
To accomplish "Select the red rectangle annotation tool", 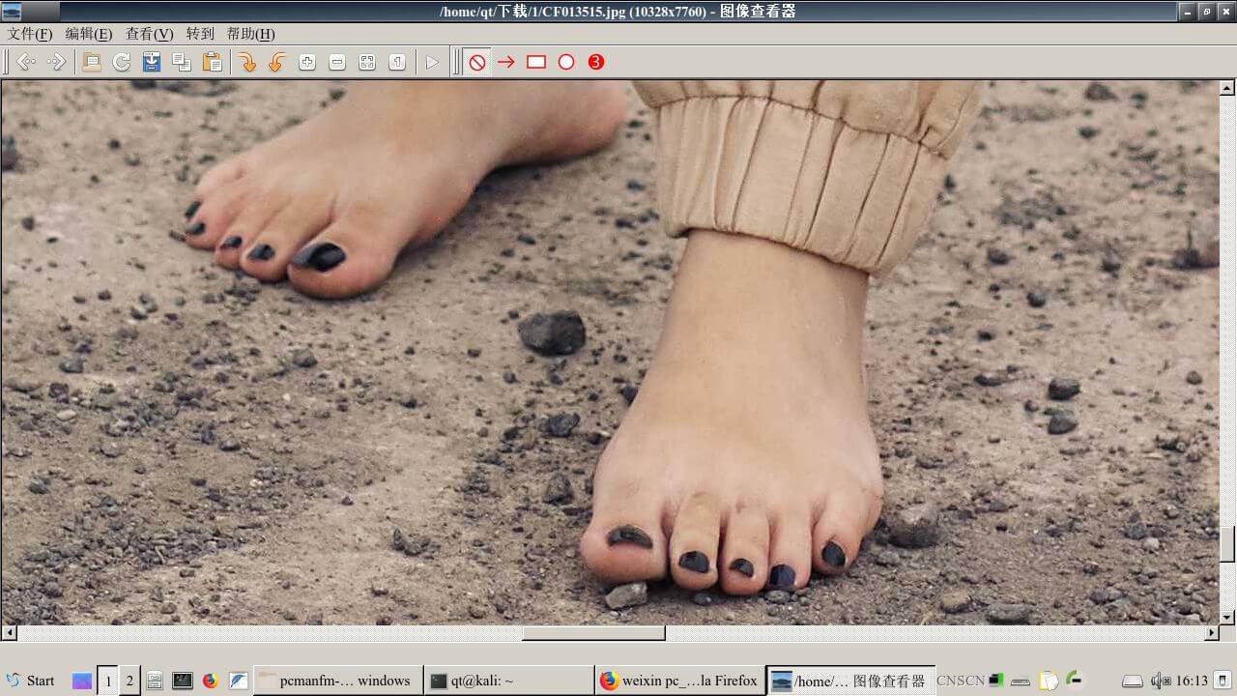I will click(x=536, y=62).
